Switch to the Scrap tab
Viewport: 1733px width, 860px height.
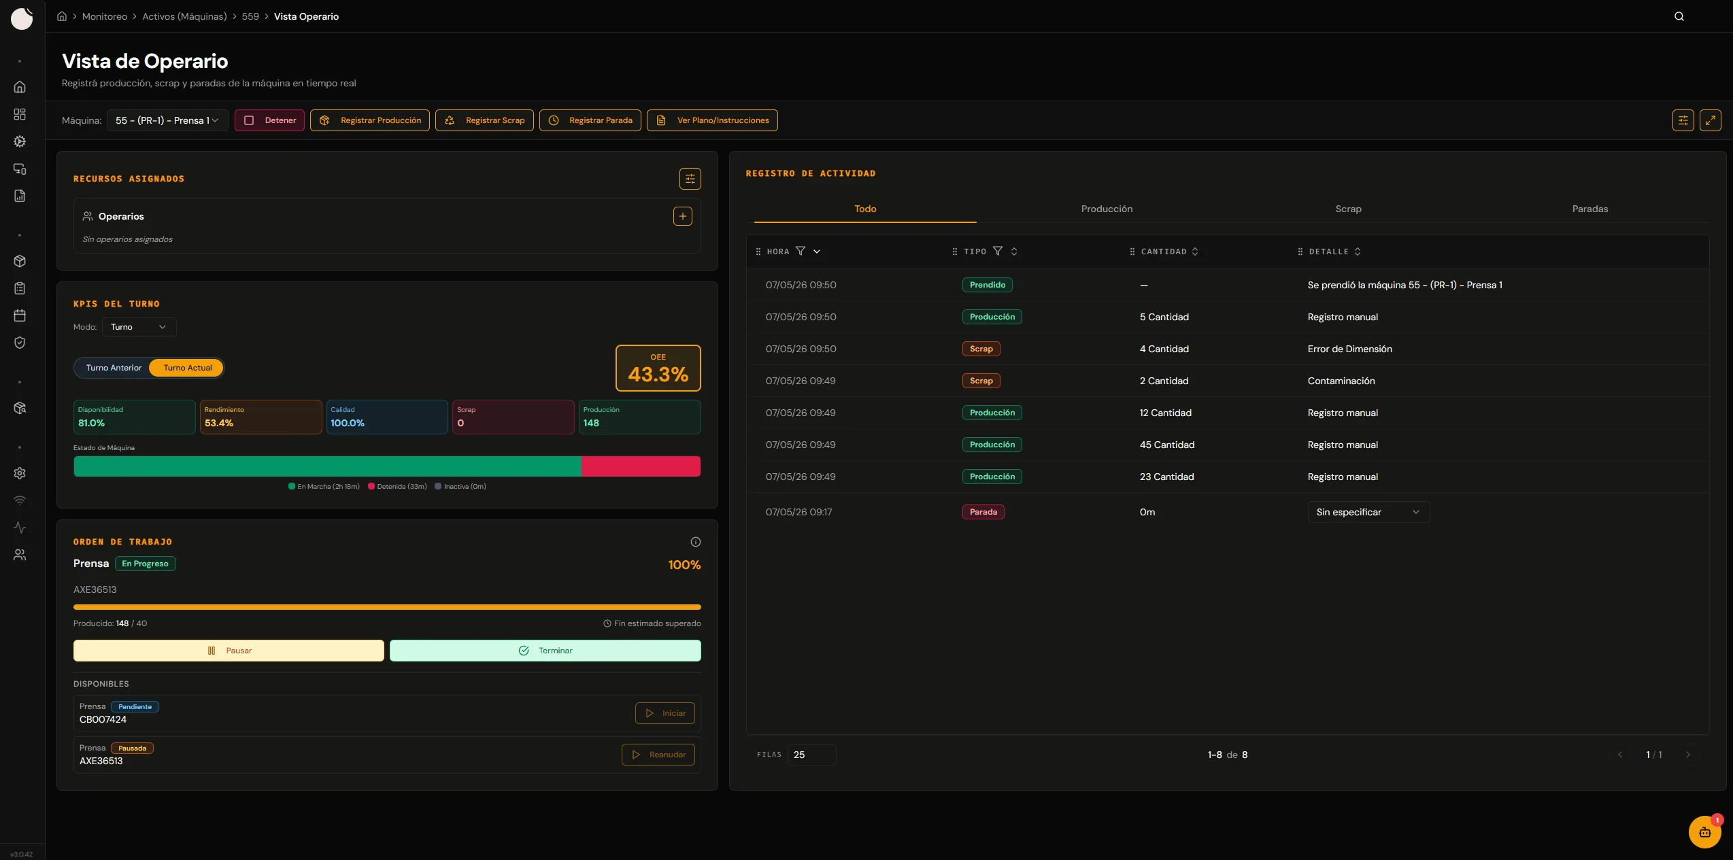(x=1348, y=209)
